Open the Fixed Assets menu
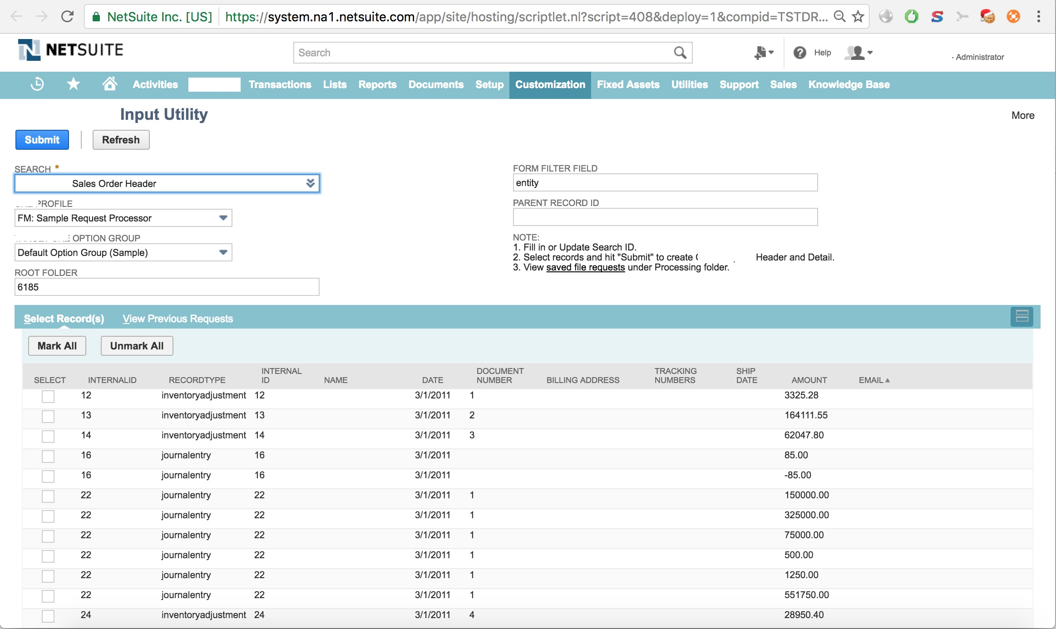Image resolution: width=1056 pixels, height=629 pixels. point(628,85)
